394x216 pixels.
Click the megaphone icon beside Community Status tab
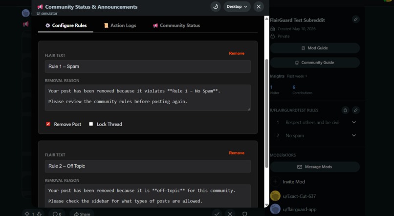[155, 25]
